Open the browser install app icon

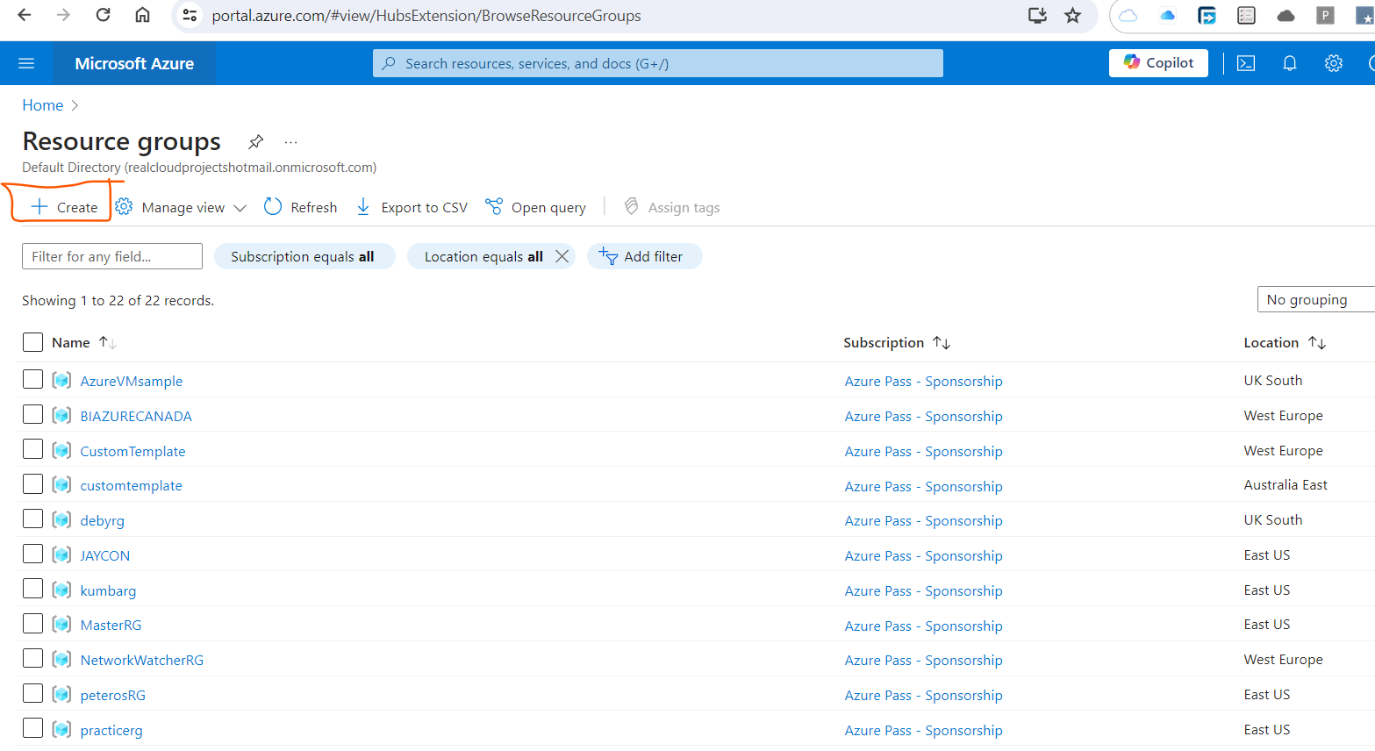1037,15
